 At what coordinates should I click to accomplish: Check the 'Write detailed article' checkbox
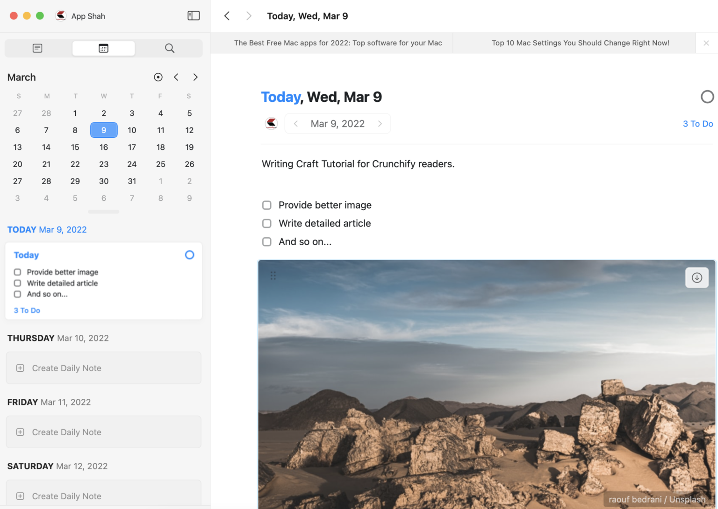point(266,223)
